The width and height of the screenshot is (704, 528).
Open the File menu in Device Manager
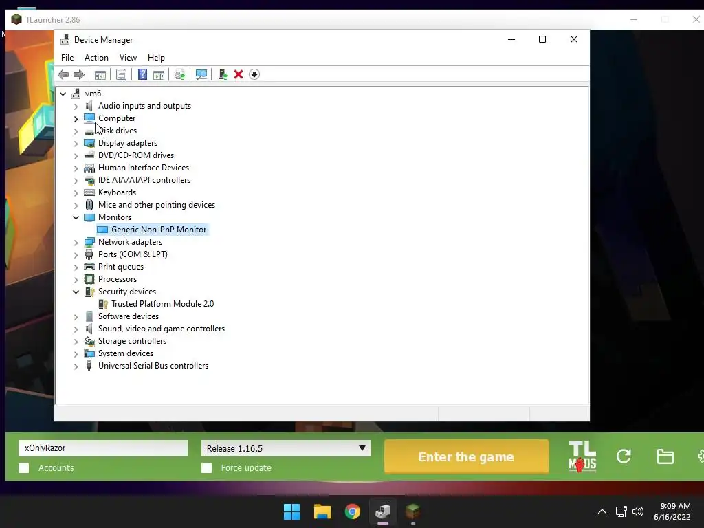pos(67,58)
